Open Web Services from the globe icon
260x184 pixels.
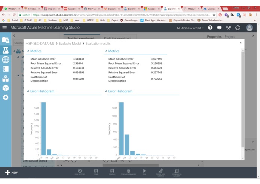click(6, 60)
